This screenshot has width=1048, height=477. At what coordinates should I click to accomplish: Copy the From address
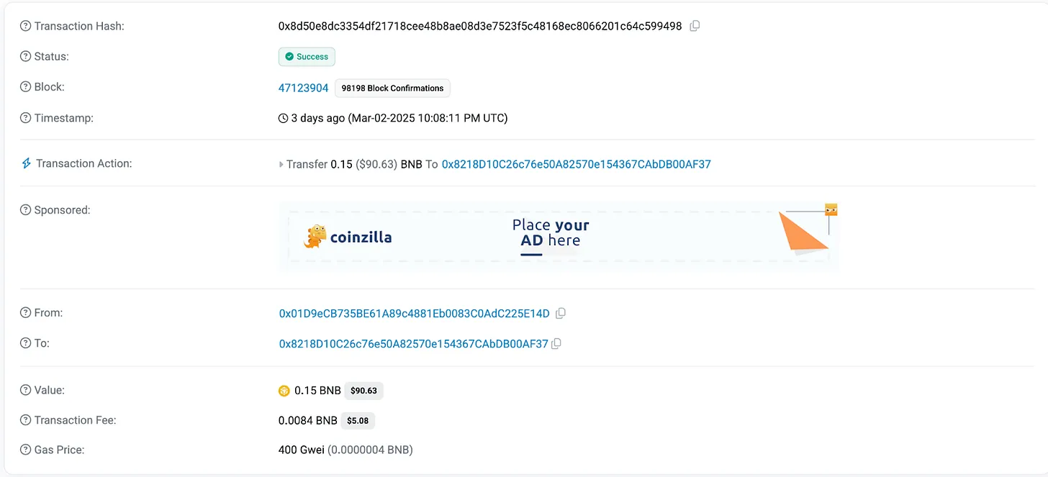(561, 313)
